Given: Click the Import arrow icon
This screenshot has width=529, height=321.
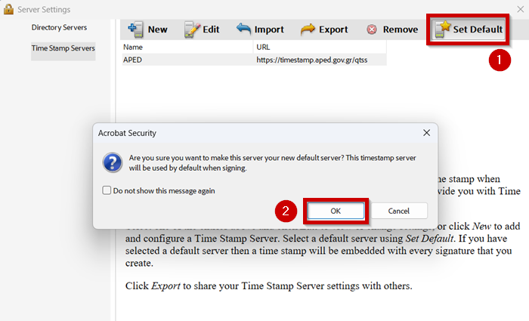Looking at the screenshot, I should [x=243, y=29].
